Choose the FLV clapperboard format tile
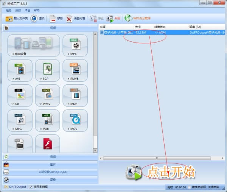227x192 pixels. pyautogui.click(x=20, y=143)
